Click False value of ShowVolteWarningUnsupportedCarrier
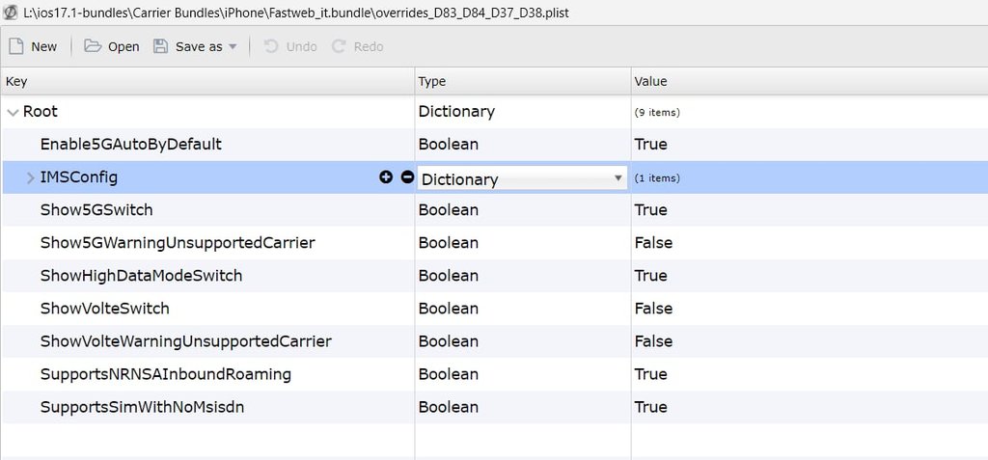The width and height of the screenshot is (988, 460). (x=653, y=341)
